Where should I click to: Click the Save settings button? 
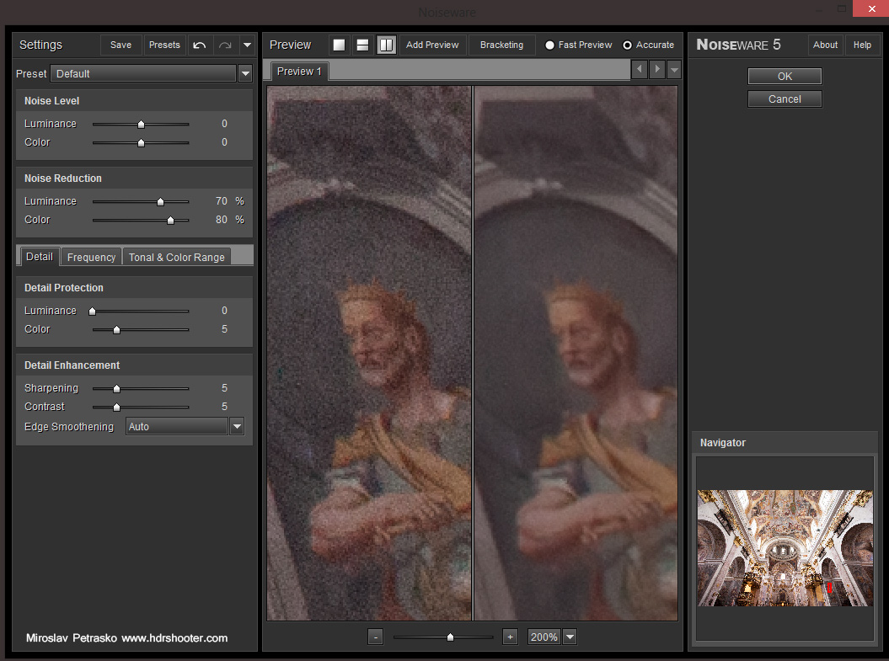point(120,45)
